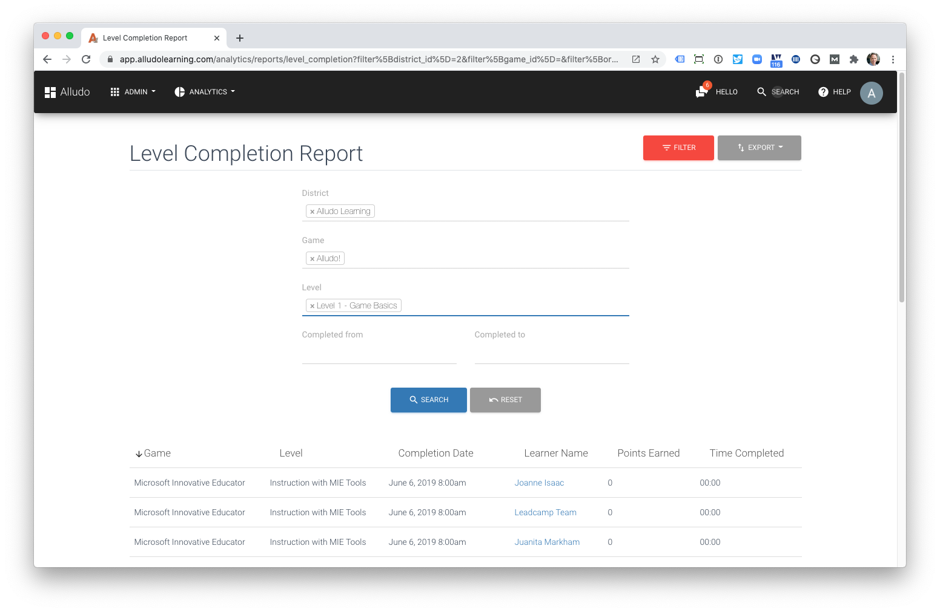The height and width of the screenshot is (612, 940).
Task: Click the RESET button
Action: [505, 400]
